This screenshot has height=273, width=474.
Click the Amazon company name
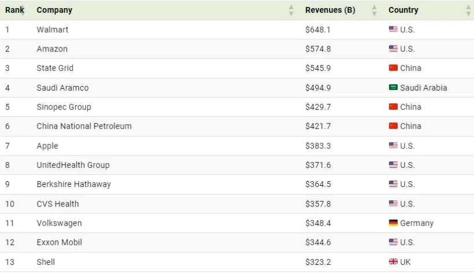coord(52,49)
